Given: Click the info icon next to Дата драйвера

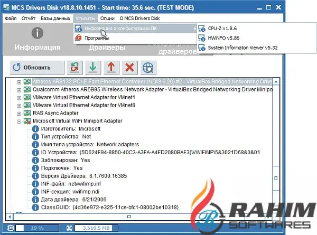Looking at the screenshot, I should (x=35, y=200).
